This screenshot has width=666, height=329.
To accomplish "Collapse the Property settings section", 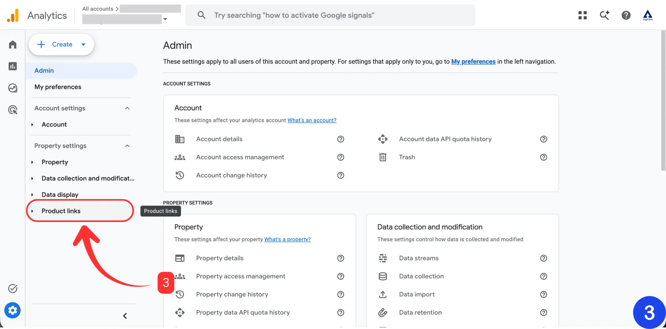I will [x=127, y=146].
